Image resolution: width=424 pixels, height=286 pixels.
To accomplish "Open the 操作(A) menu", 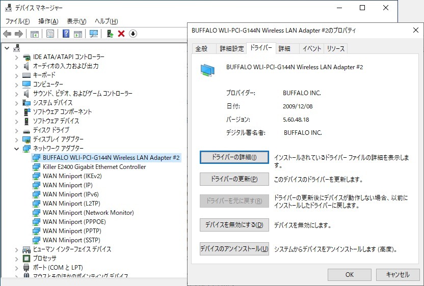I will (48, 21).
